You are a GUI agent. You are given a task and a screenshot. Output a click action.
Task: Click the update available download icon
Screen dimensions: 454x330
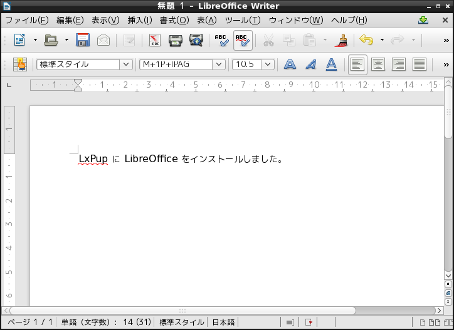pos(423,20)
